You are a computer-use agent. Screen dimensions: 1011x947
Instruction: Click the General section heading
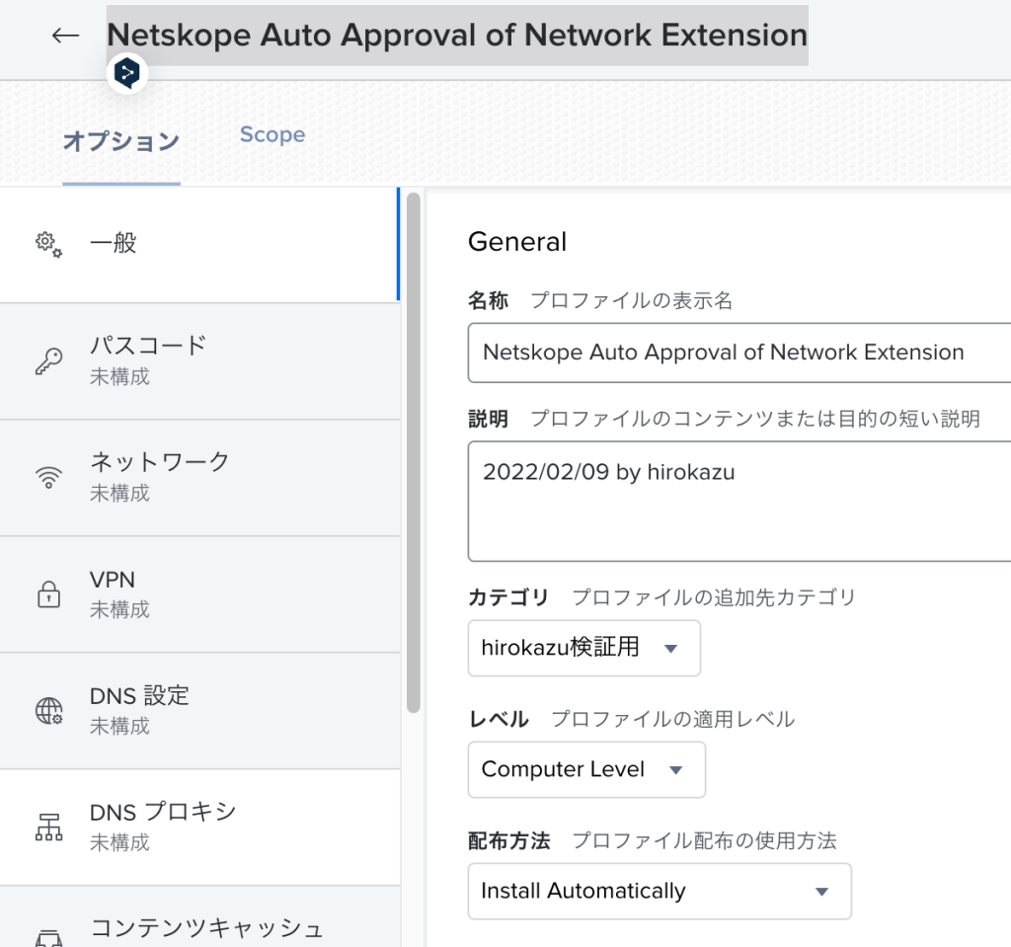pos(517,242)
